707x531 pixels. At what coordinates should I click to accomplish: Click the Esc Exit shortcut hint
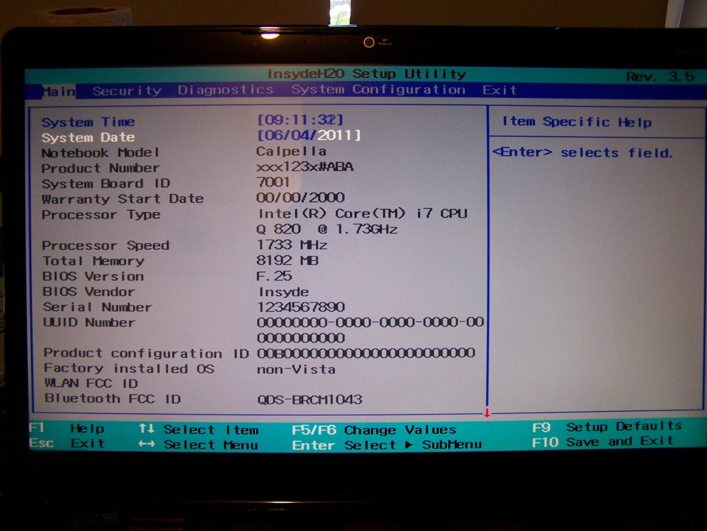(67, 443)
